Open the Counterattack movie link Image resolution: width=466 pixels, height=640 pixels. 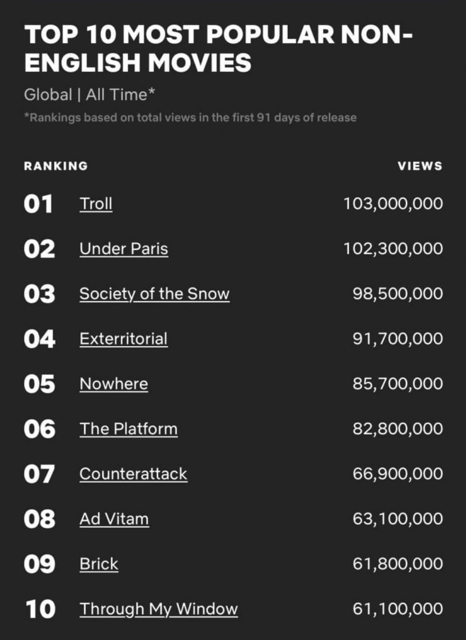coord(133,473)
